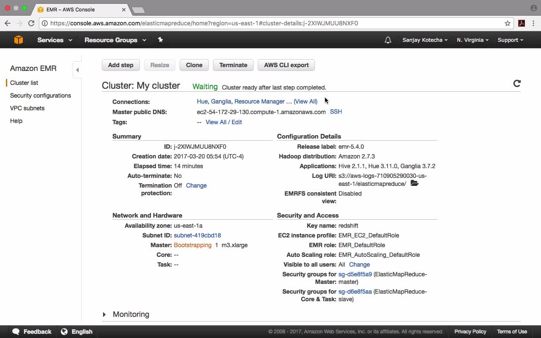
Task: Open Security configurations in sidebar
Action: pyautogui.click(x=41, y=95)
